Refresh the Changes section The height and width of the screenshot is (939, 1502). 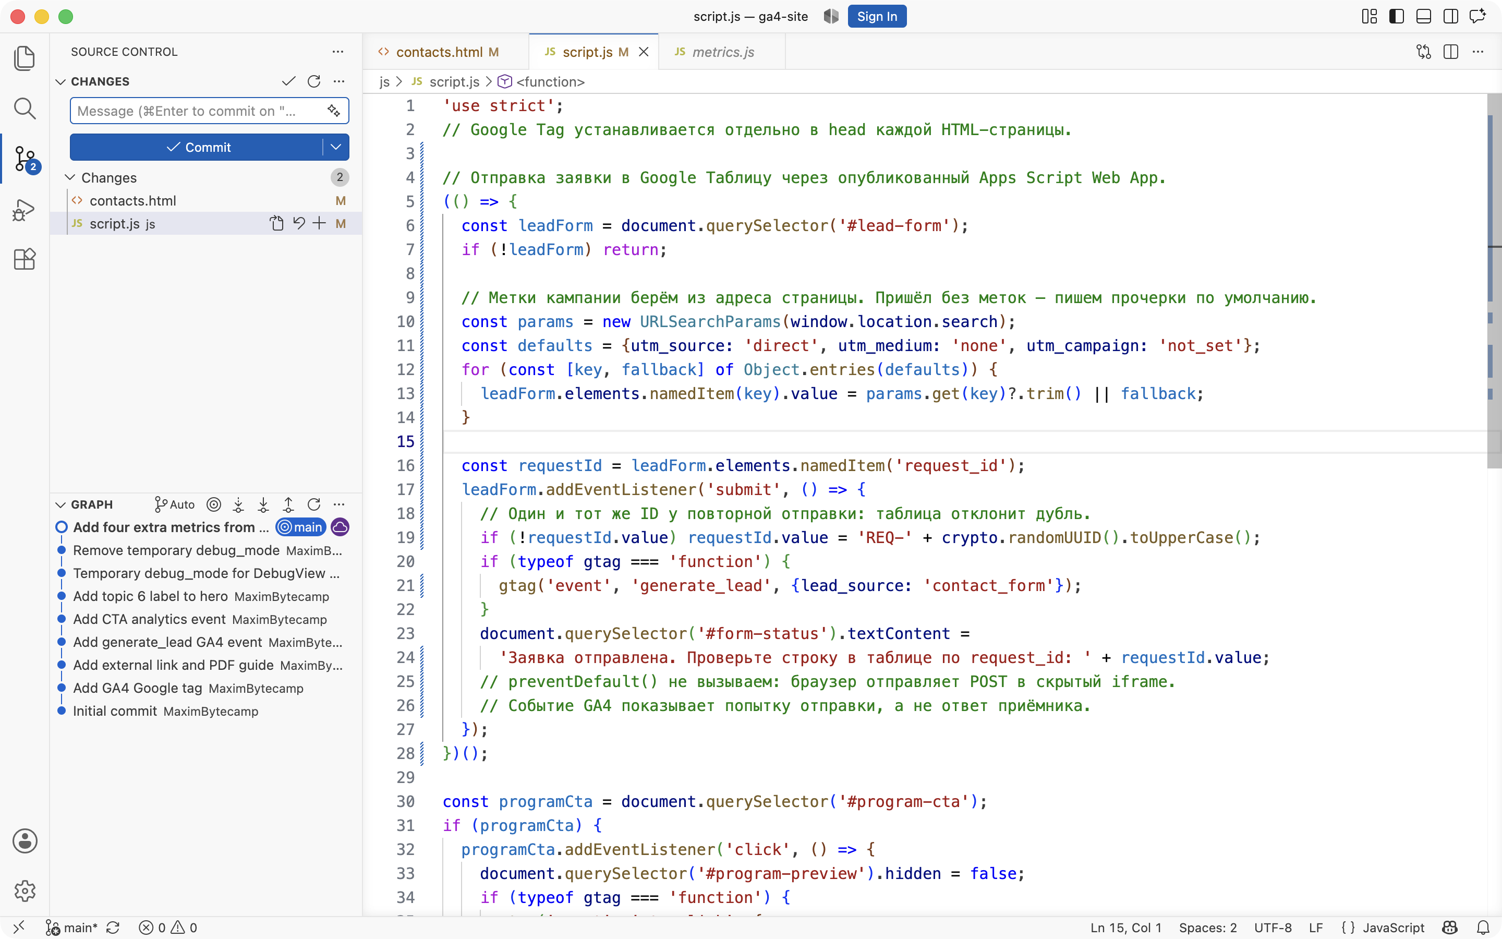[x=314, y=81]
